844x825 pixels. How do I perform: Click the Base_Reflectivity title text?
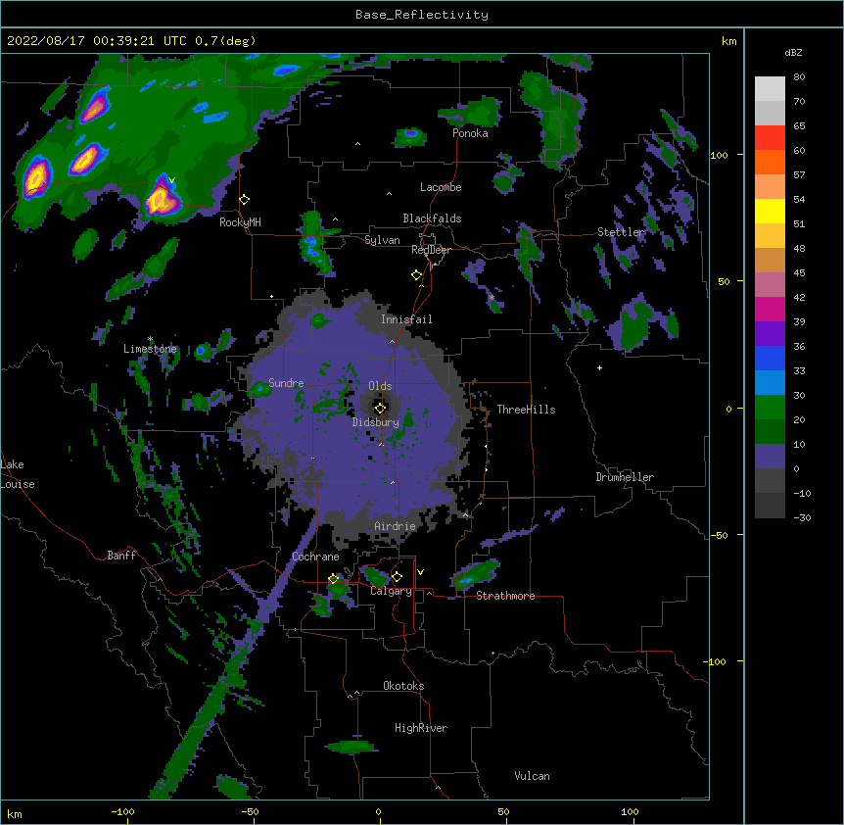[422, 15]
